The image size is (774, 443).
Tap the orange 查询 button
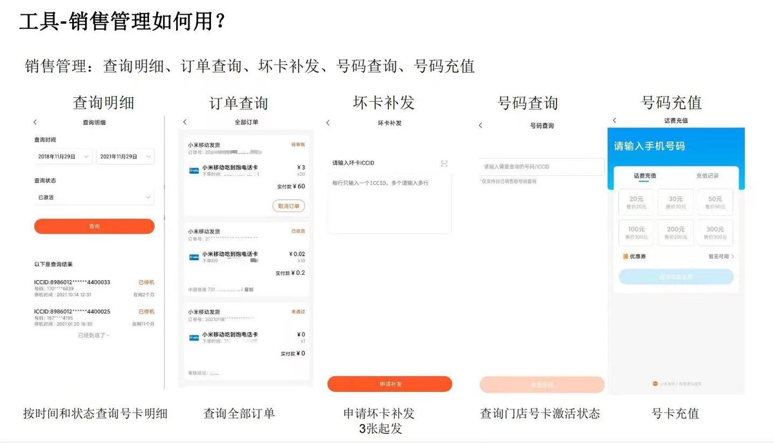(x=94, y=227)
